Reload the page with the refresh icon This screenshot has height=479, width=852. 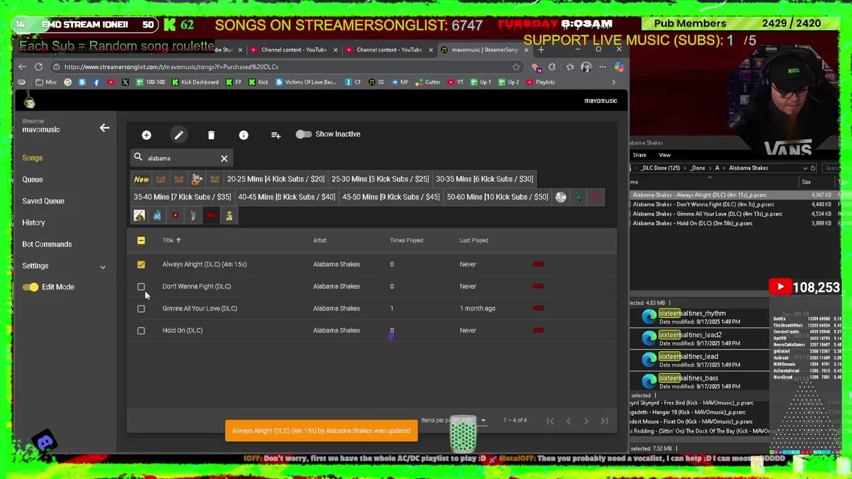click(x=39, y=67)
